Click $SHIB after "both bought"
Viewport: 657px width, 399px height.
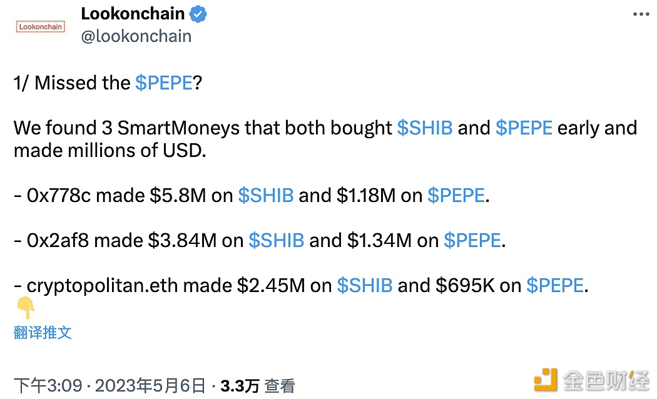[425, 128]
